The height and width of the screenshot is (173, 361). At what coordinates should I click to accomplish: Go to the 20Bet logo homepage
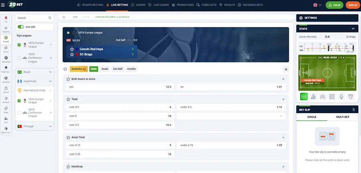pos(15,4)
